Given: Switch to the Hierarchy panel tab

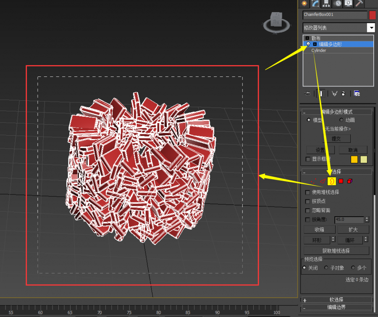Looking at the screenshot, I should tap(326, 4).
